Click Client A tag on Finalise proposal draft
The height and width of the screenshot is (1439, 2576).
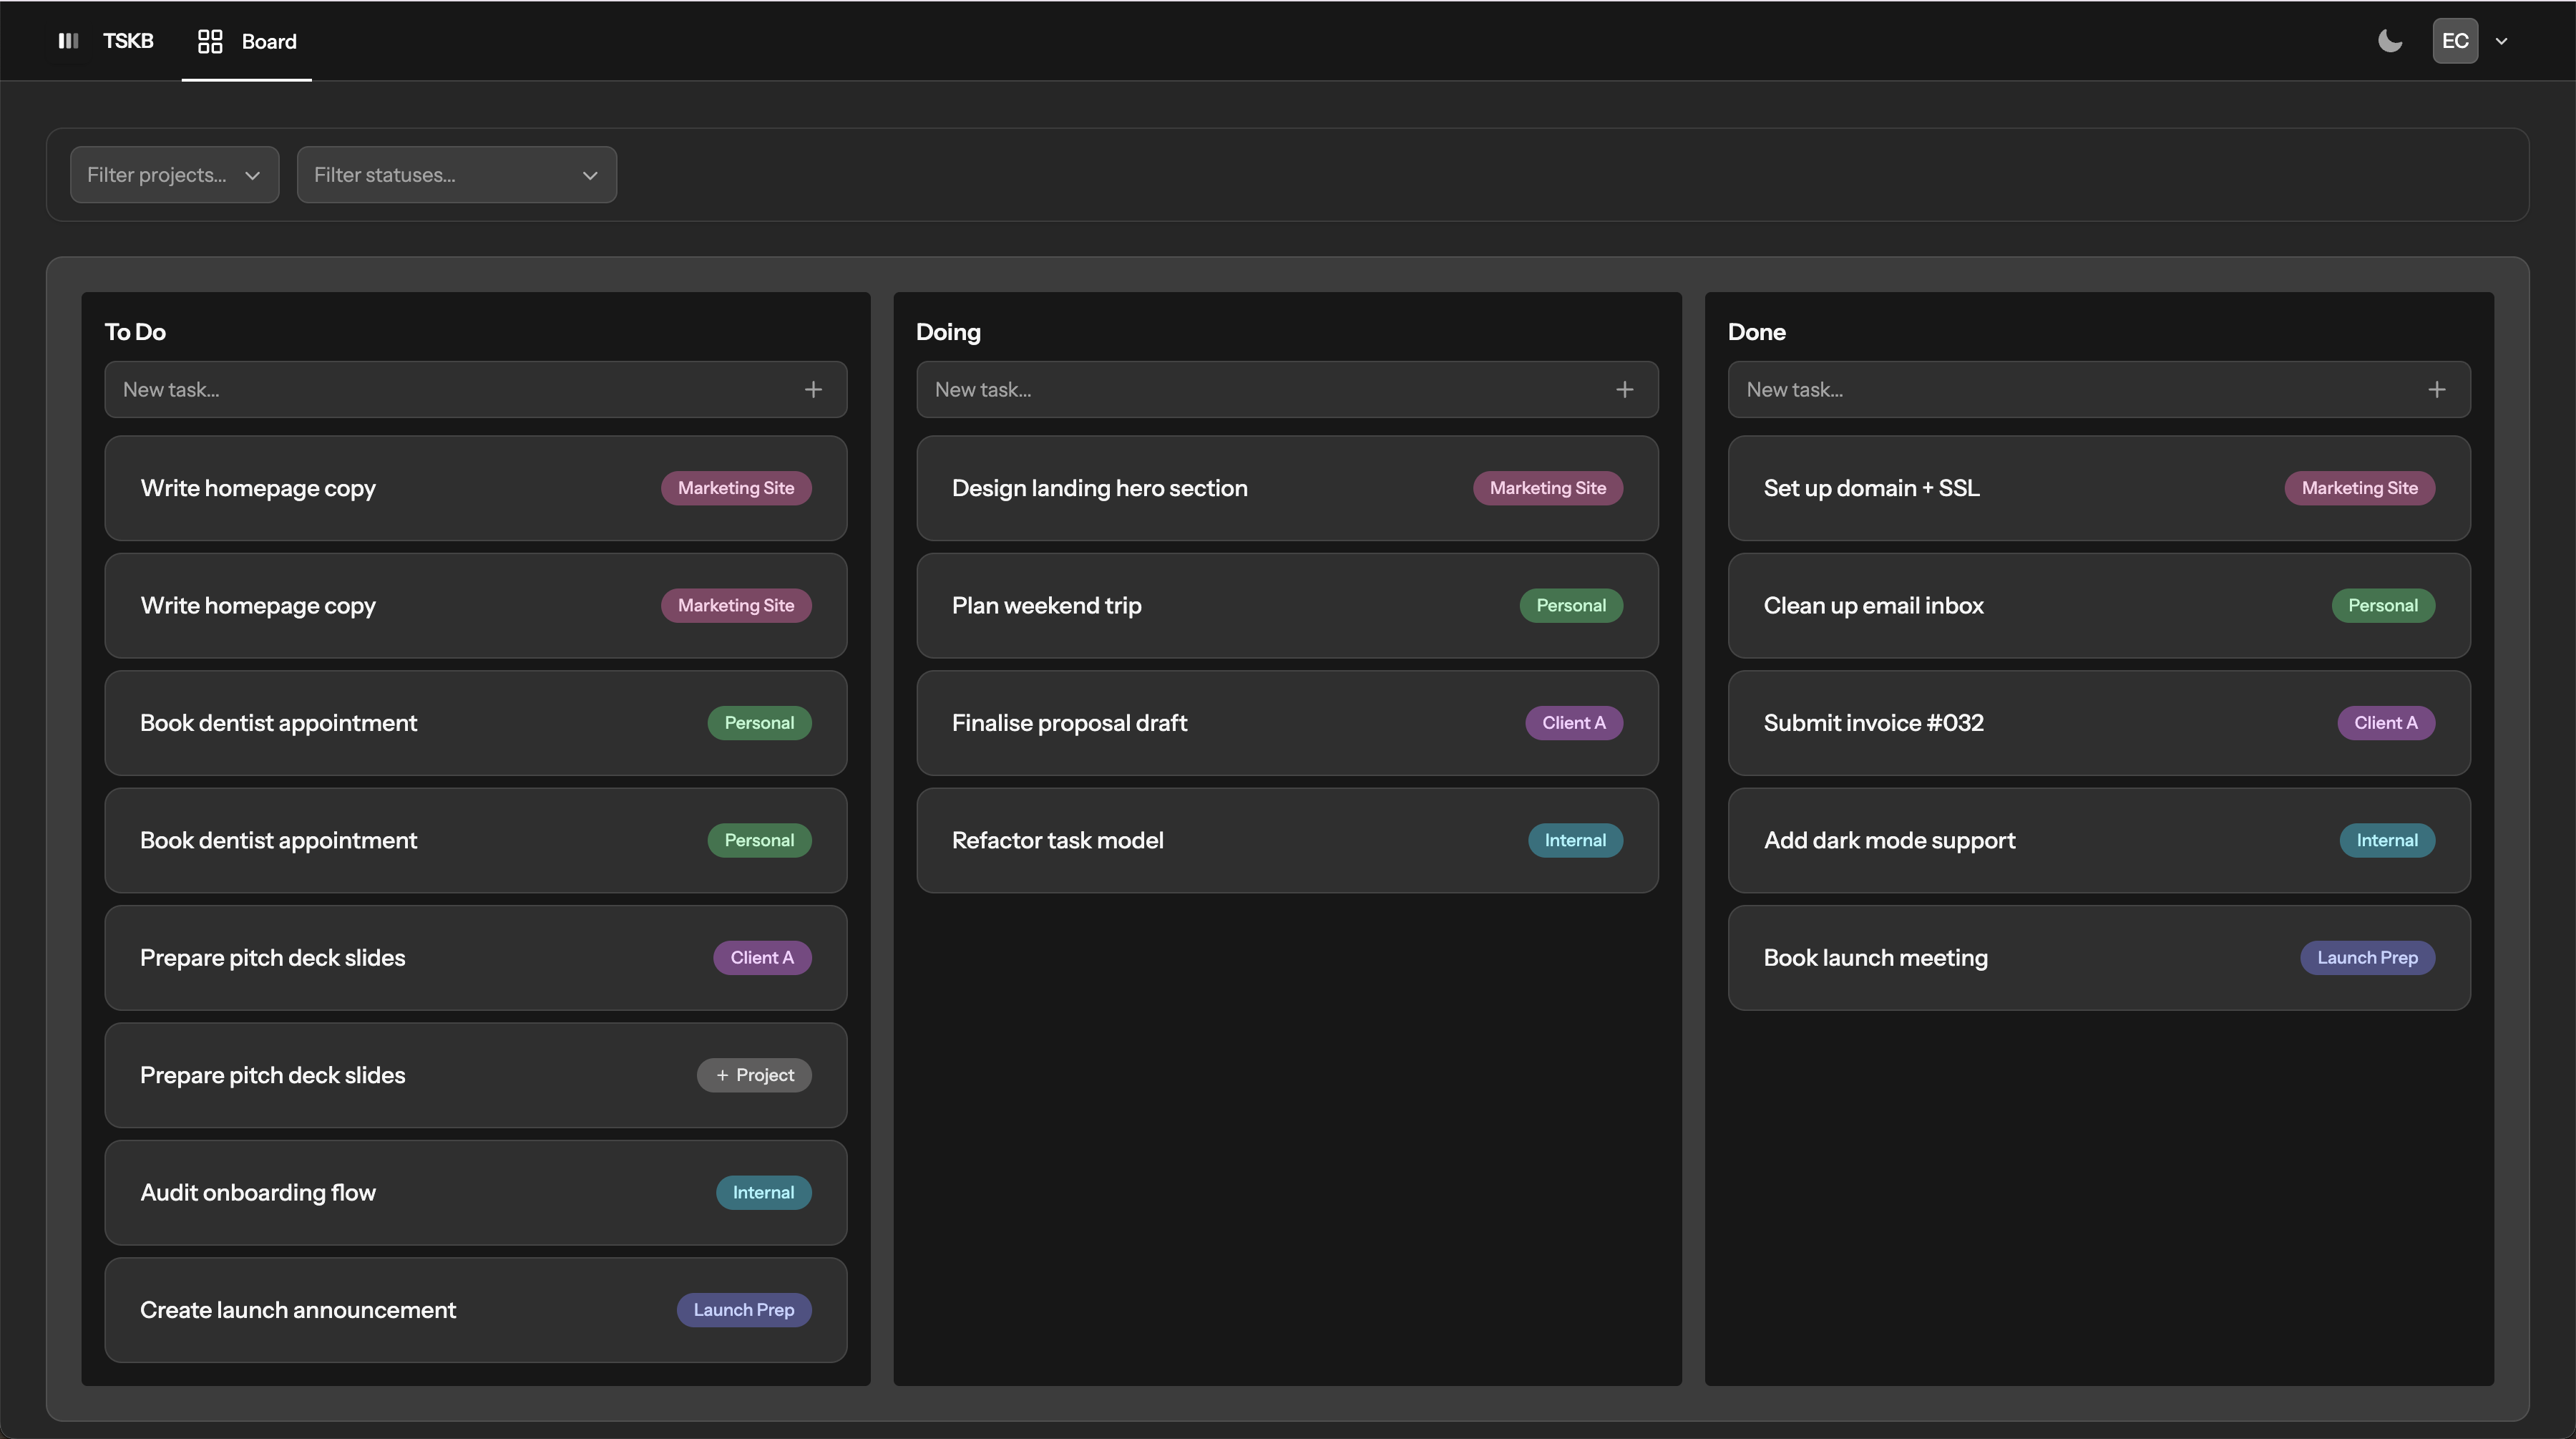click(1574, 722)
